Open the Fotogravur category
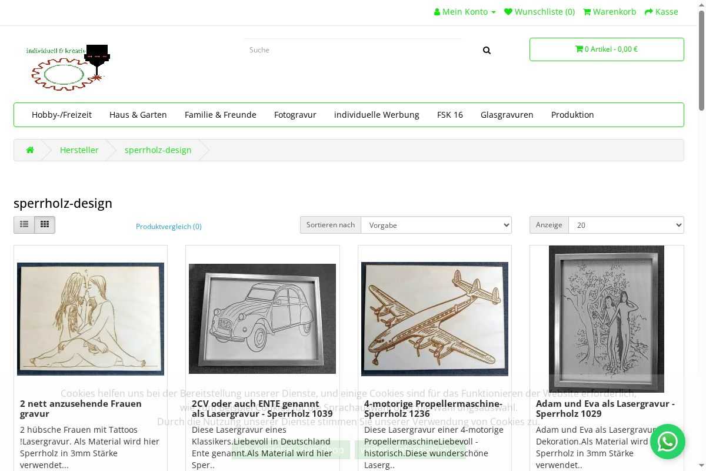The height and width of the screenshot is (471, 706). pyautogui.click(x=295, y=115)
